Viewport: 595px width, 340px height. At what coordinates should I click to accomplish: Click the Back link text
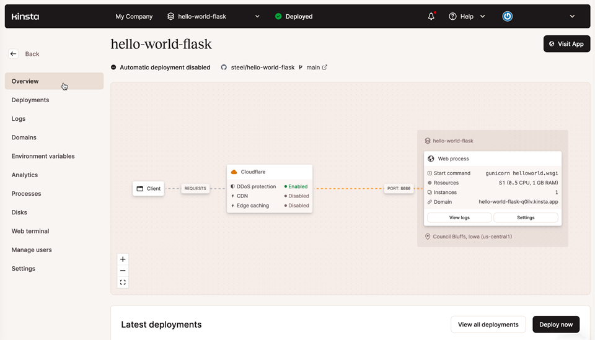point(32,54)
